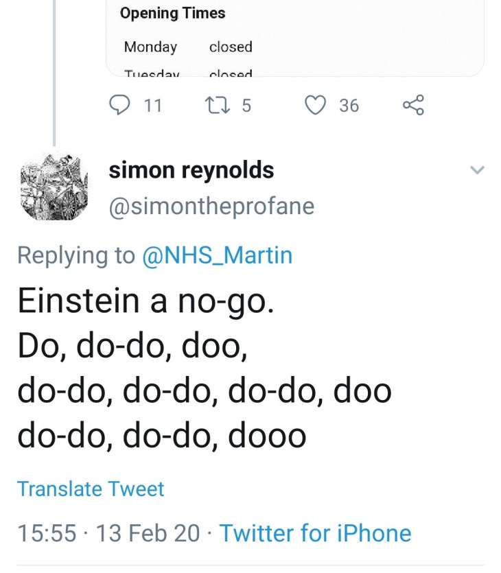This screenshot has width=501, height=573.
Task: Click Translate Tweet
Action: [x=91, y=489]
